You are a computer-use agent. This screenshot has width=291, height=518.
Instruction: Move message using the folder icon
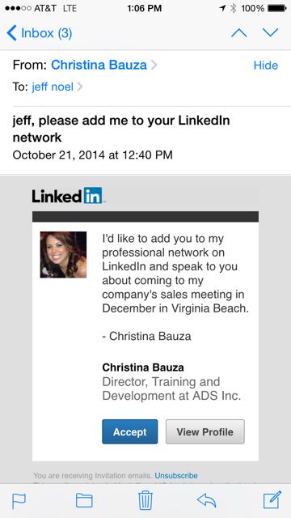tap(84, 500)
